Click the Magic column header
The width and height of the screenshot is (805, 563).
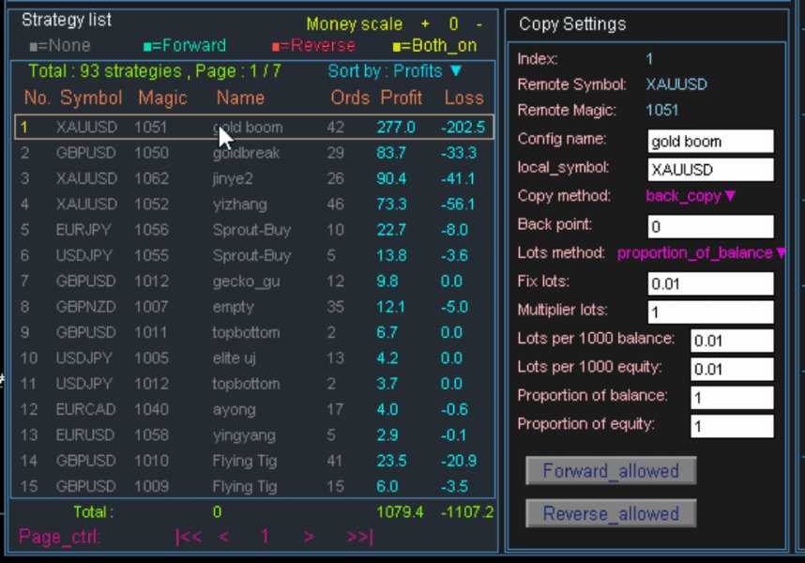(162, 98)
